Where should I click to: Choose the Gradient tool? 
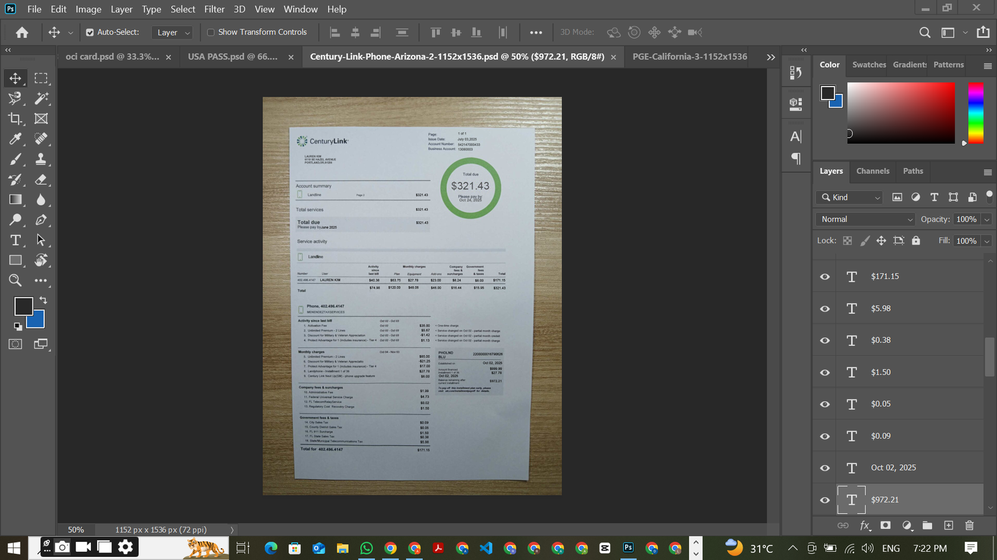pos(16,200)
